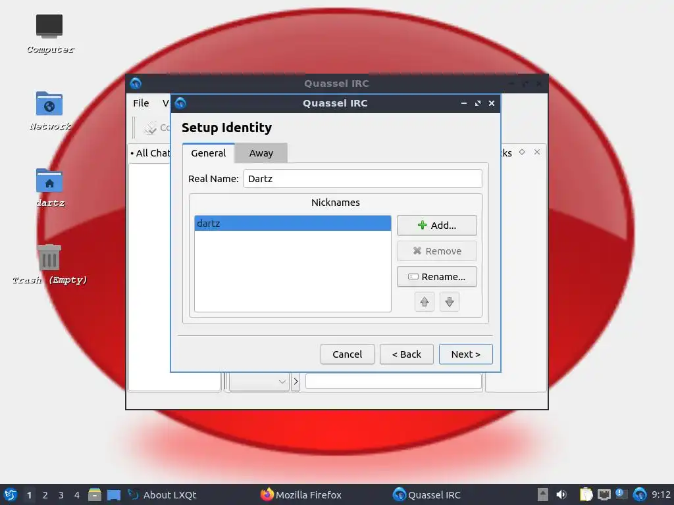Float the Nicks dock with diamond icon

pyautogui.click(x=522, y=152)
